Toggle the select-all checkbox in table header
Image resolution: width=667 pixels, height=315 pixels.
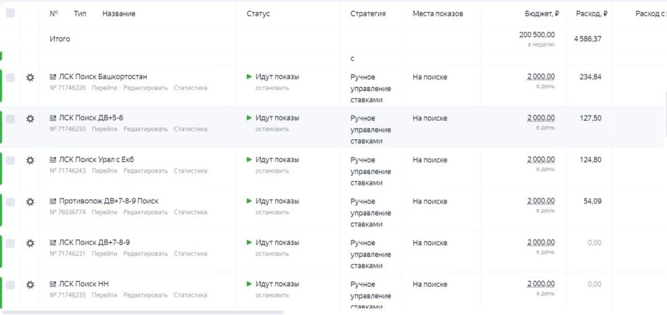pos(10,13)
